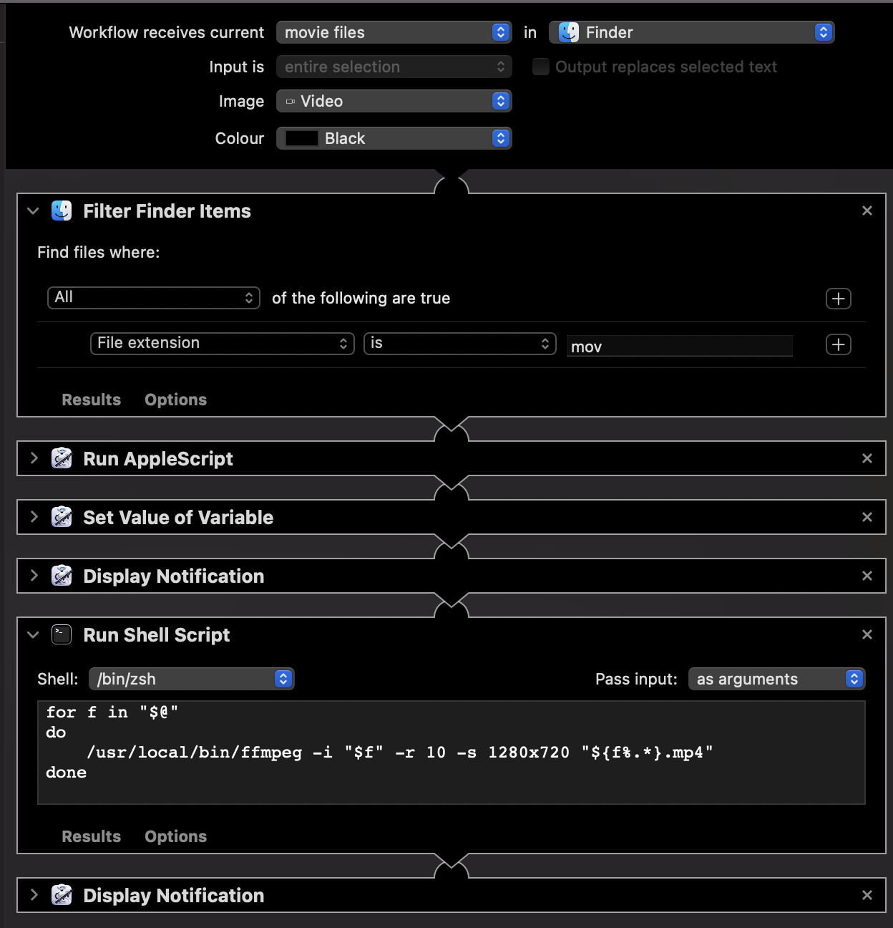Remove the Filter Finder Items action

coord(867,211)
